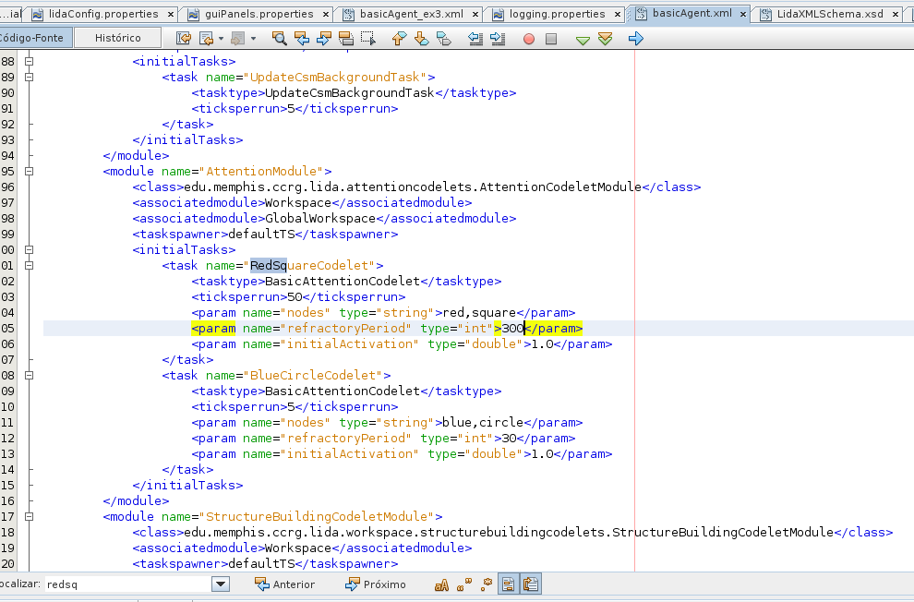The height and width of the screenshot is (602, 914).
Task: Collapse the AttentionModule module fold
Action: (29, 172)
